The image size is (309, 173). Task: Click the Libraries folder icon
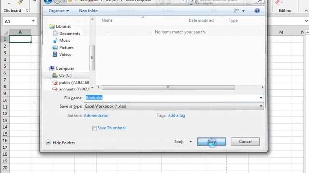[52, 26]
